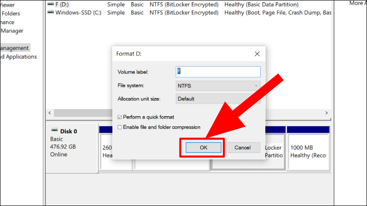Close the Format D: dialog
This screenshot has width=367, height=206.
click(x=257, y=54)
